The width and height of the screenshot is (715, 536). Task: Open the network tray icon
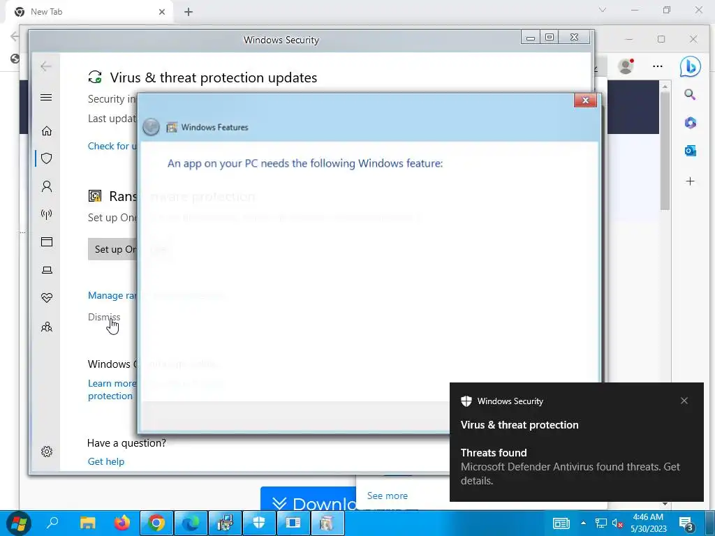(601, 523)
